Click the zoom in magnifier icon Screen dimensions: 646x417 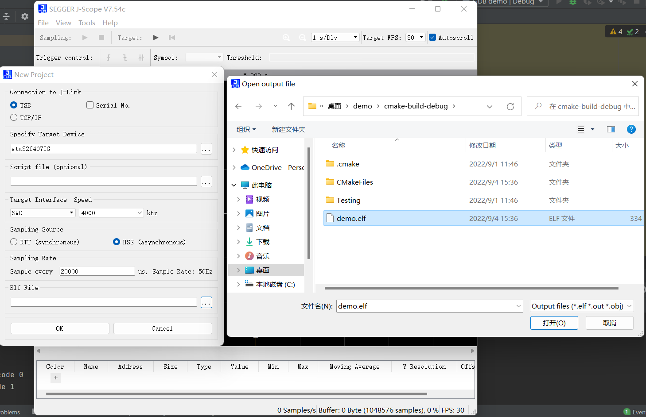point(286,38)
